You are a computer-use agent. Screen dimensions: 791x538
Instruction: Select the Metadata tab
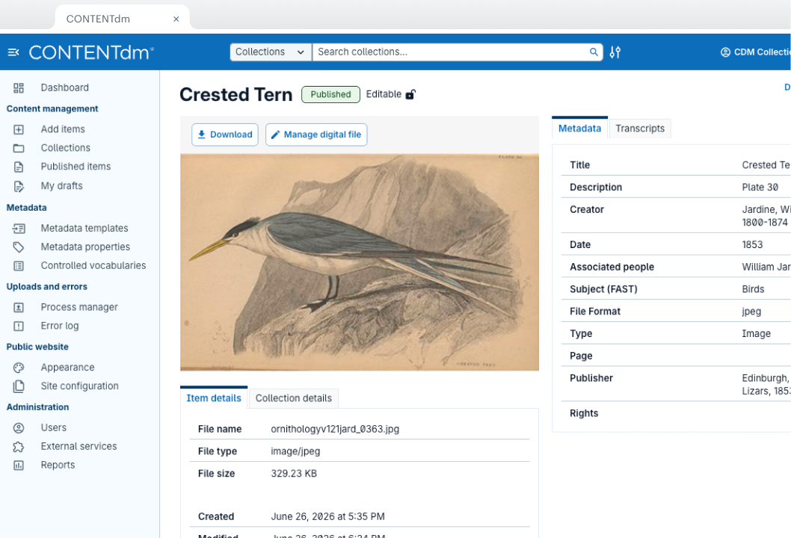tap(579, 129)
